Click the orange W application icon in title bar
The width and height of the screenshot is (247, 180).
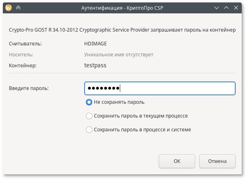[9, 8]
